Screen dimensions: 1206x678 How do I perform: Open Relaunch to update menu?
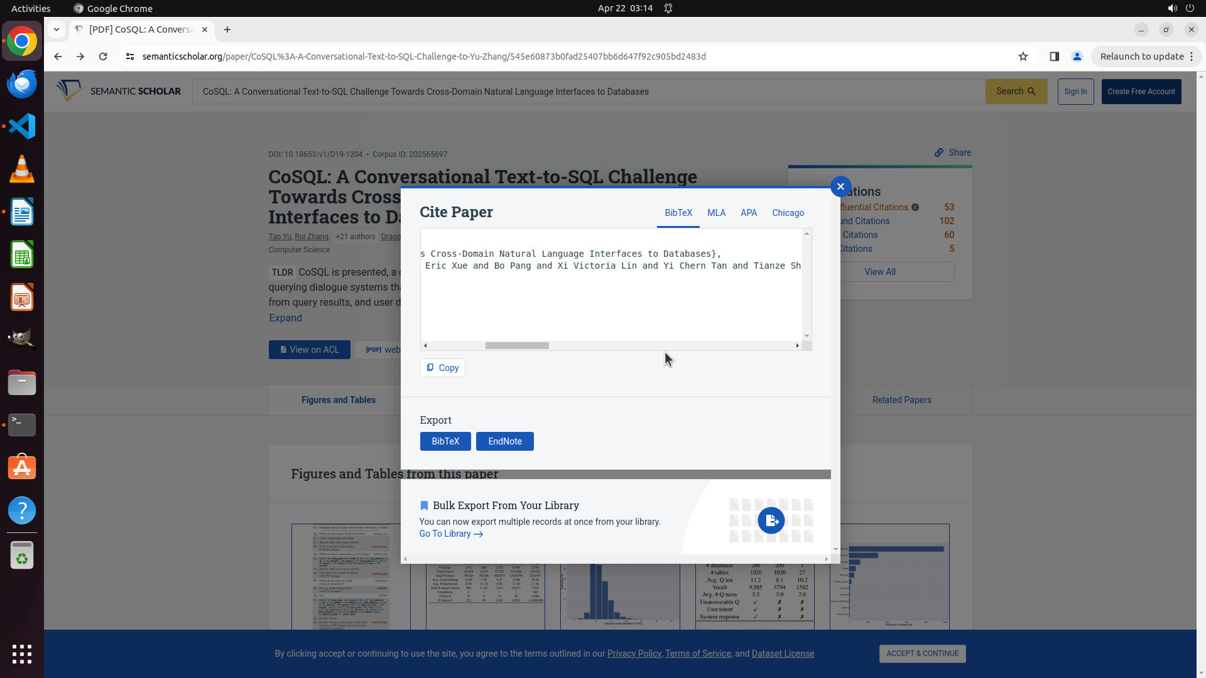coord(1146,56)
